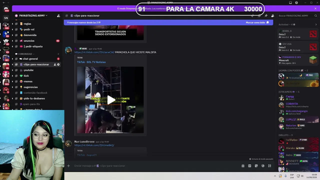
Task: Open the server with 83 badge
Action: click(x=6, y=34)
